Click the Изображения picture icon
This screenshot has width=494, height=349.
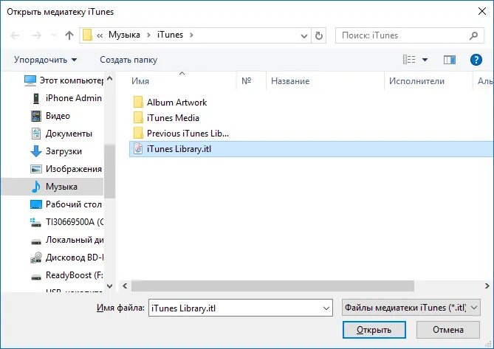36,169
